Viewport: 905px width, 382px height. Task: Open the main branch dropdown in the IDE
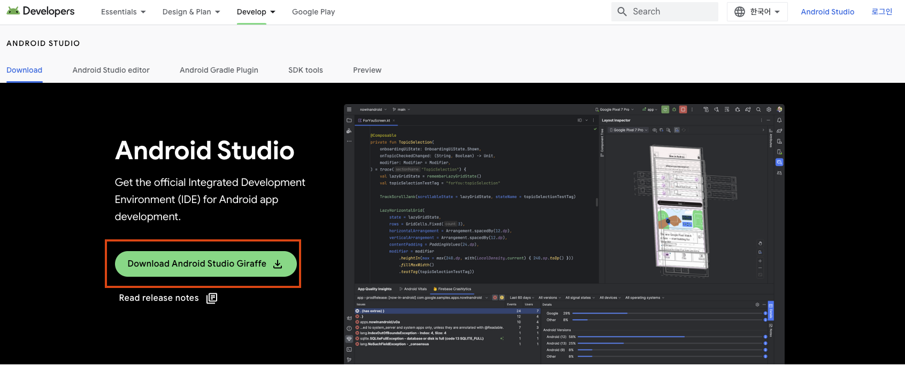pos(401,110)
